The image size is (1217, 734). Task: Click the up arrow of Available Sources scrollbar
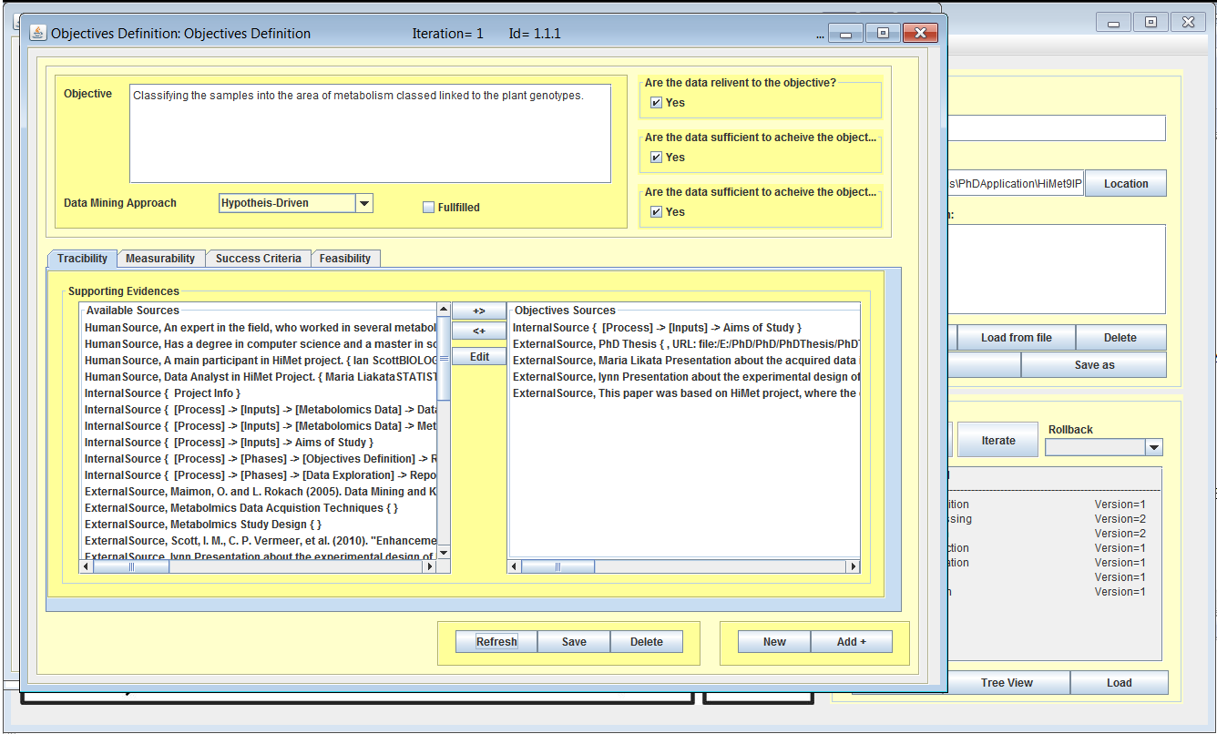coord(444,310)
